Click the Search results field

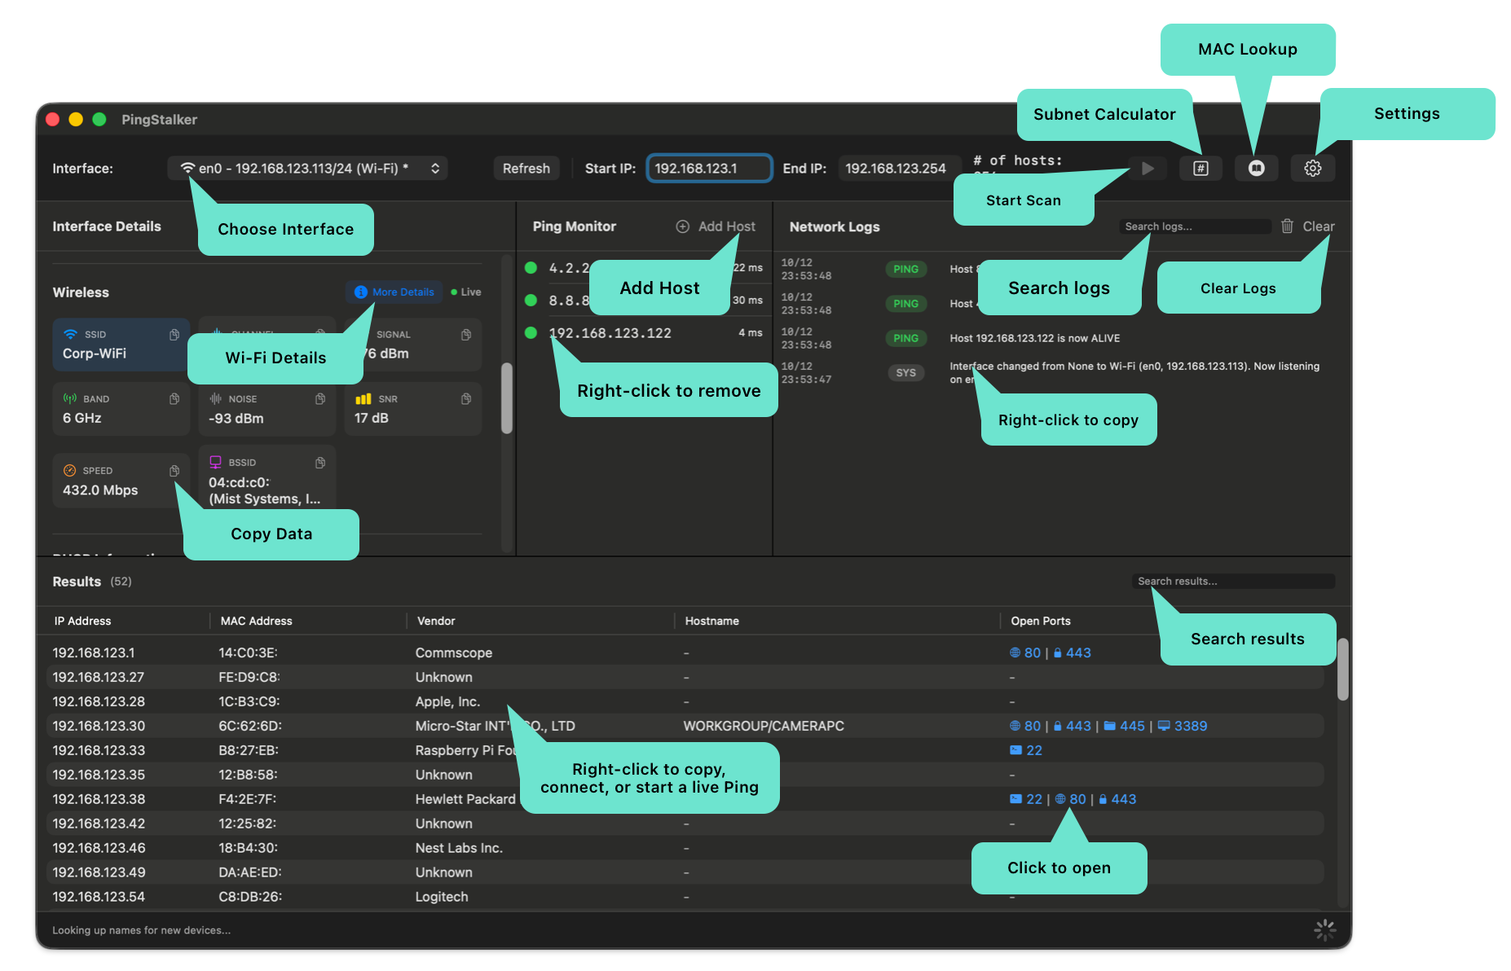[1232, 581]
